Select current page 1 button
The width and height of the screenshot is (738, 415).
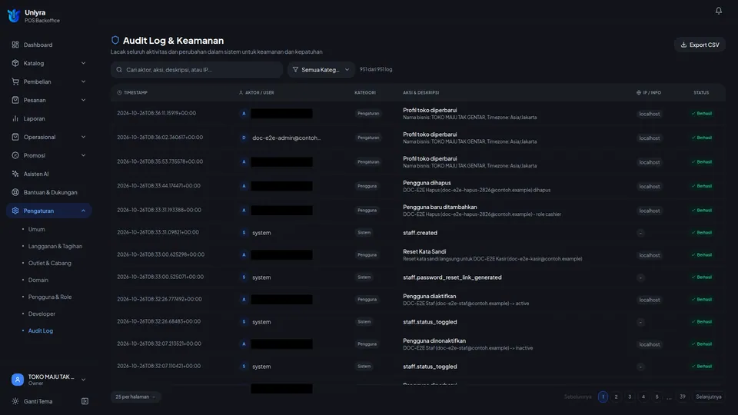click(603, 397)
